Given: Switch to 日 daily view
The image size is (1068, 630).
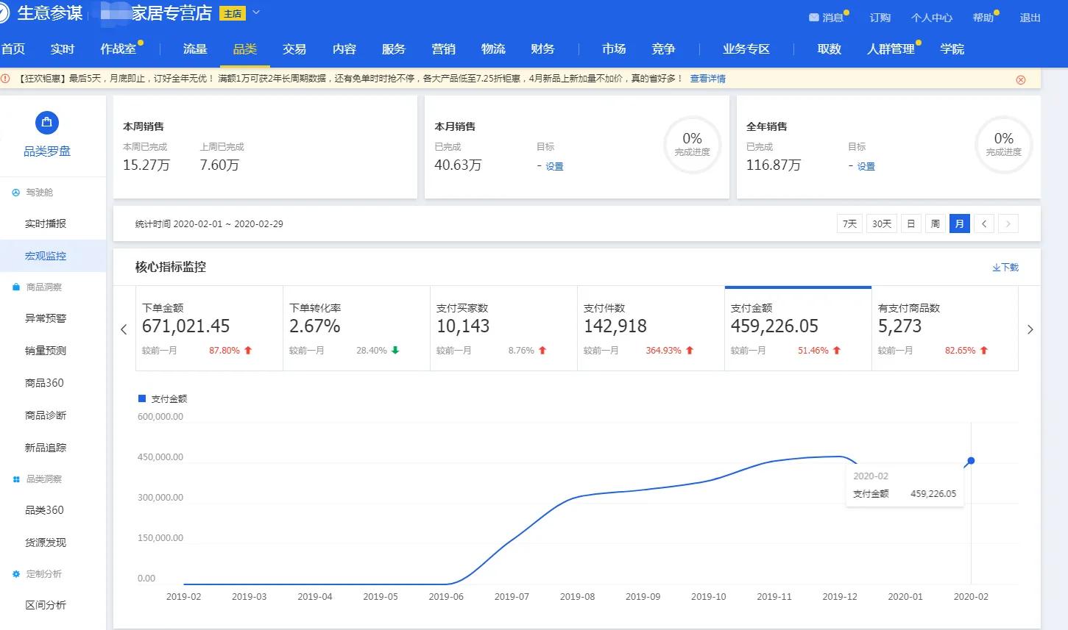Looking at the screenshot, I should click(910, 223).
